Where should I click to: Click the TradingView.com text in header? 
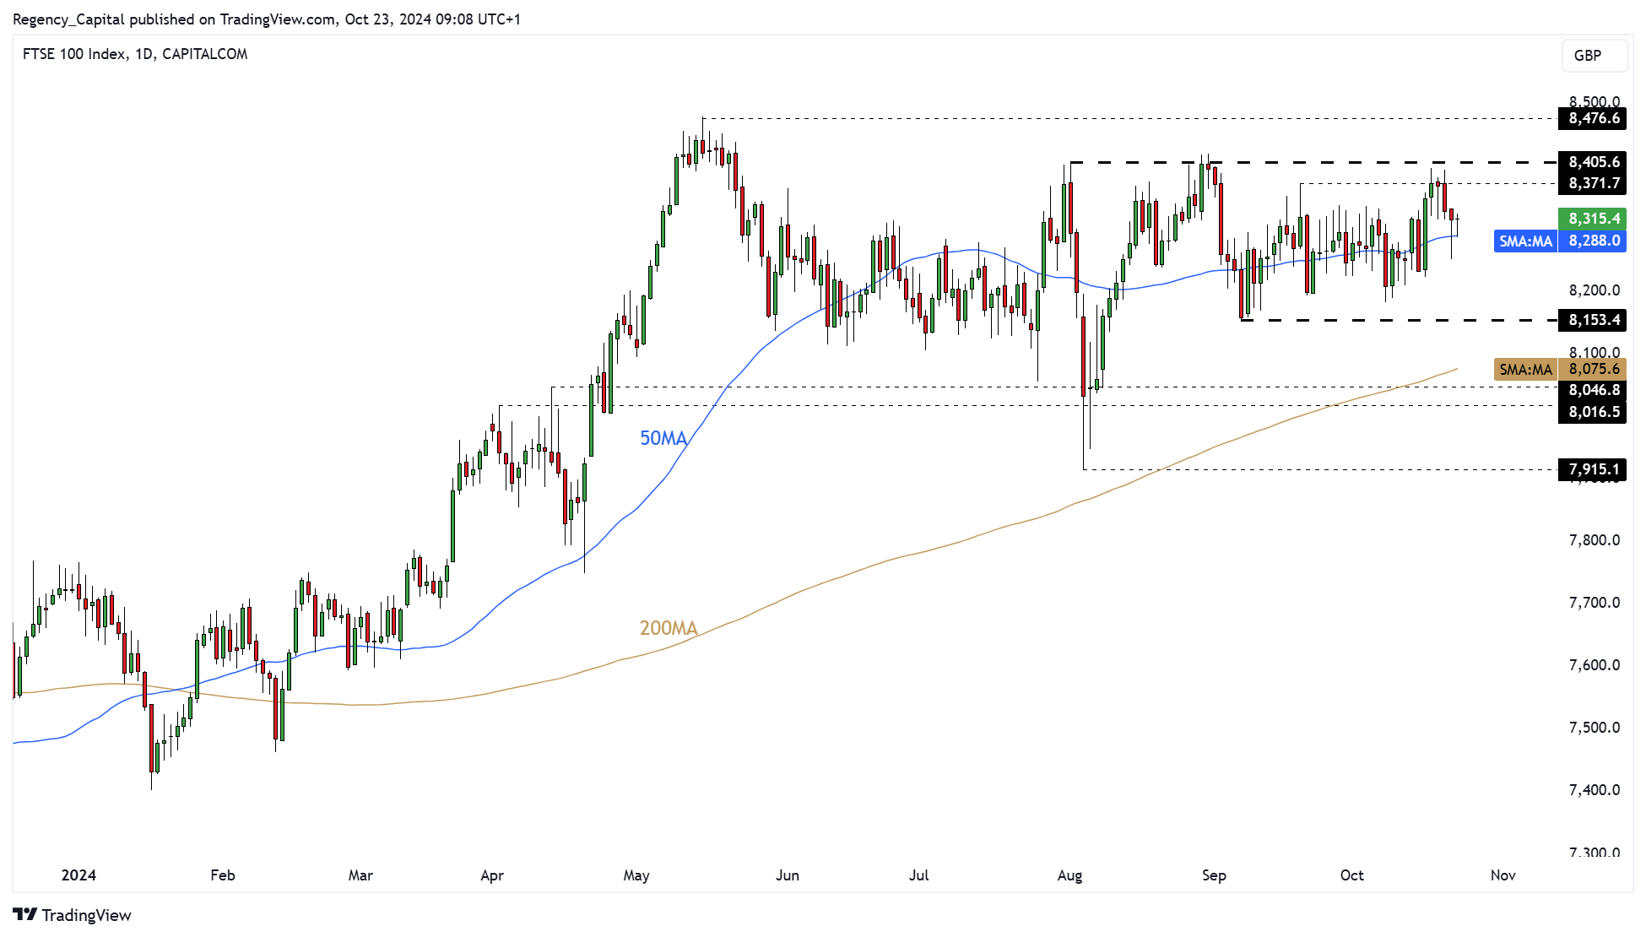[278, 19]
